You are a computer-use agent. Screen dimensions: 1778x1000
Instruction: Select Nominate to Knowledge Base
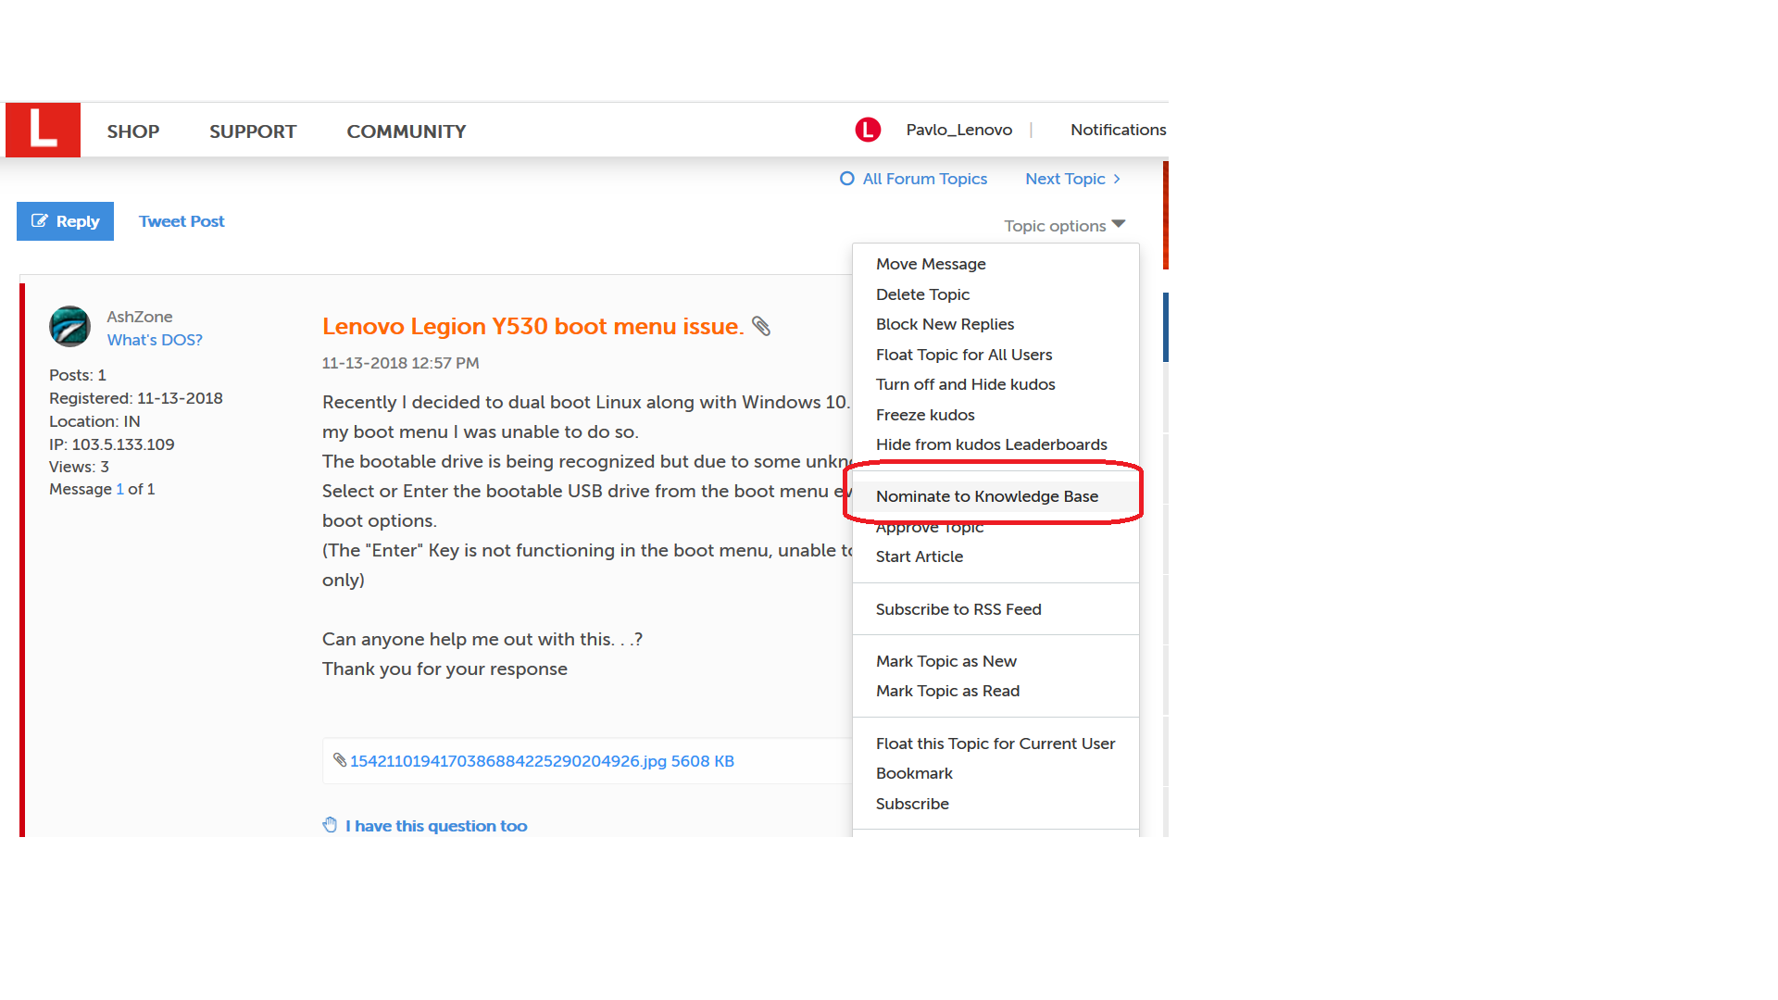click(987, 496)
